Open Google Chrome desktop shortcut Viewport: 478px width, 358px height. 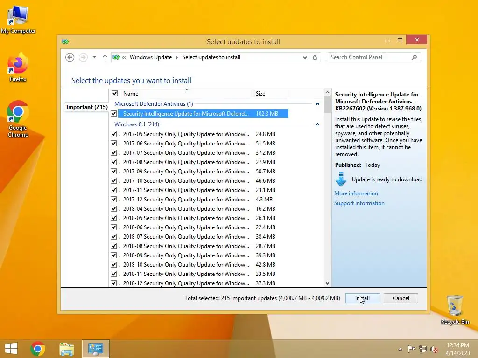(18, 119)
